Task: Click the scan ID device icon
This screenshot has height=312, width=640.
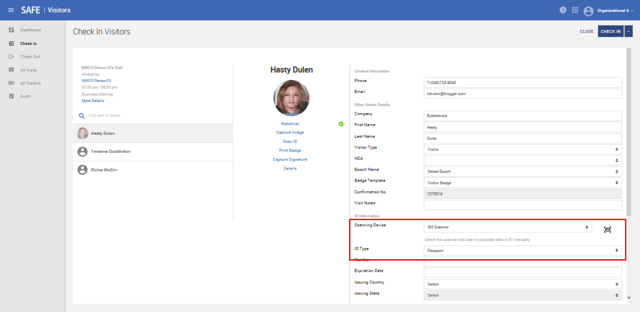Action: (x=608, y=229)
